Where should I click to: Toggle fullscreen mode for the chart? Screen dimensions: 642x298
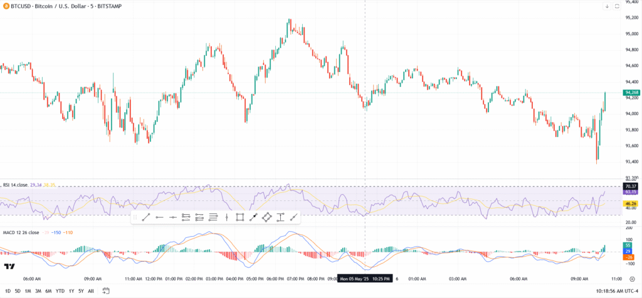pyautogui.click(x=616, y=6)
